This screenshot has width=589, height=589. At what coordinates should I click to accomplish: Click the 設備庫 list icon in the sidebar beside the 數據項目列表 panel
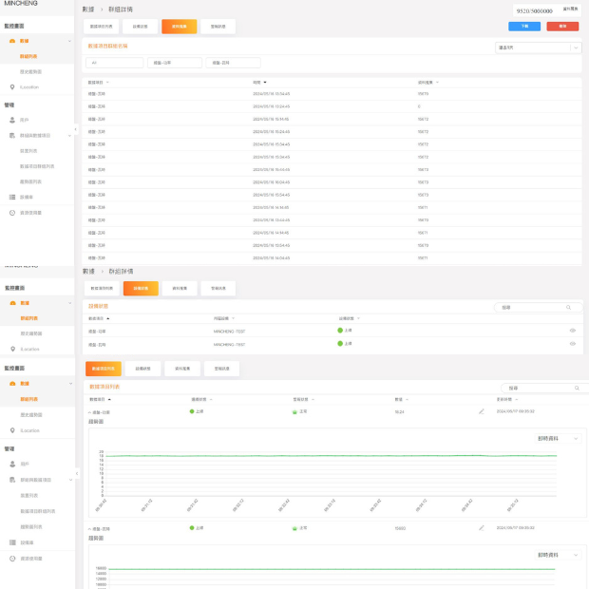(x=12, y=542)
